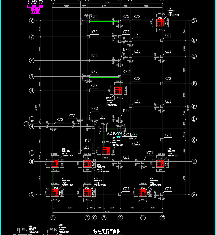Select the large KZ12 column label
216x235 pixels.
click(x=127, y=72)
